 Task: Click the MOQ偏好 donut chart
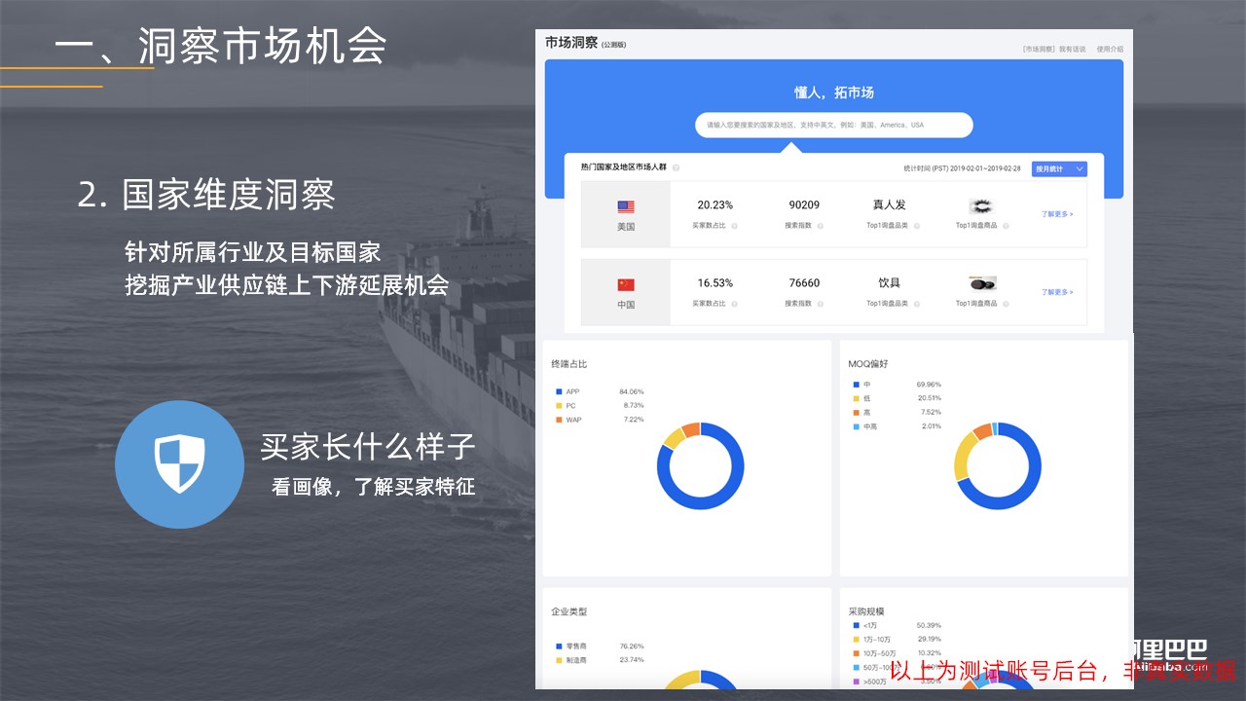[998, 465]
